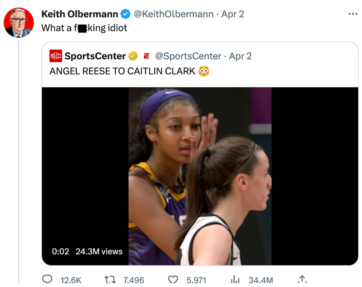
Task: Click the retweet arrows icon
Action: click(109, 280)
